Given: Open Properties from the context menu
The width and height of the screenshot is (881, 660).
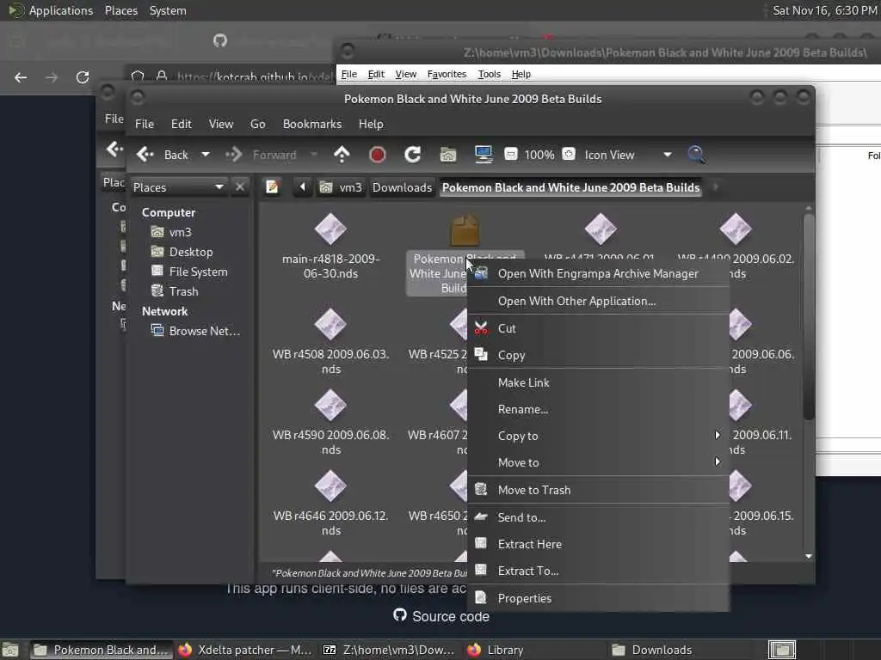Looking at the screenshot, I should 599,598.
